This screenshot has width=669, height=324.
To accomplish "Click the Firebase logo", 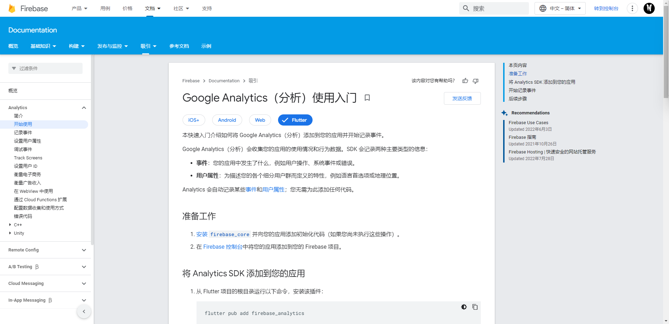I will 28,8.
